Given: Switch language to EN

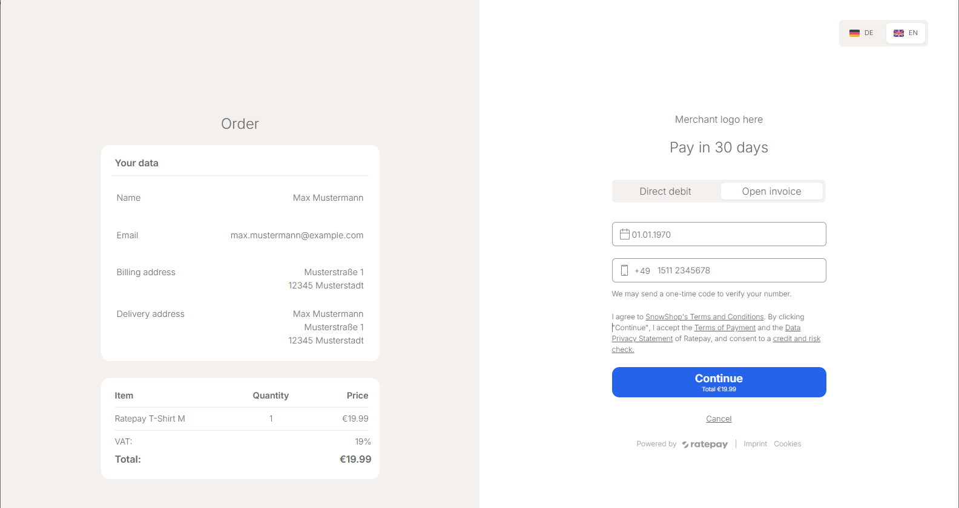Looking at the screenshot, I should coord(906,33).
